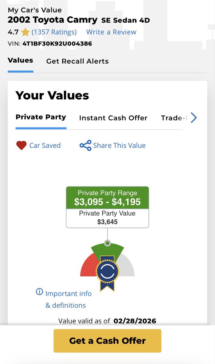Expand more value tabs with right chevron

(194, 118)
